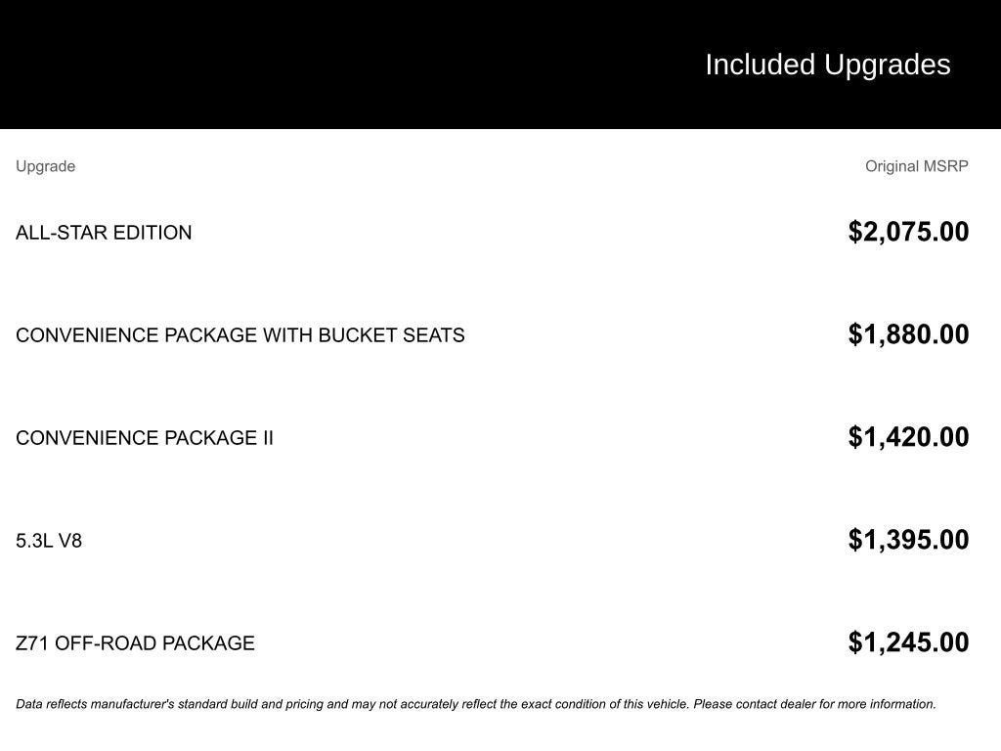1001x751 pixels.
Task: Click the $2,075.00 price
Action: point(908,232)
